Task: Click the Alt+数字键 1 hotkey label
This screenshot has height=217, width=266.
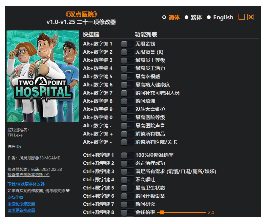Action: (97, 44)
